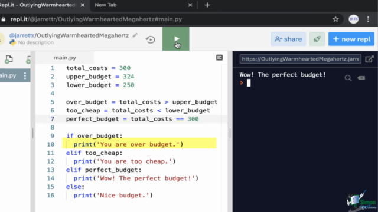This screenshot has width=378, height=212.
Task: Add a new folder icon
Action: point(28,59)
